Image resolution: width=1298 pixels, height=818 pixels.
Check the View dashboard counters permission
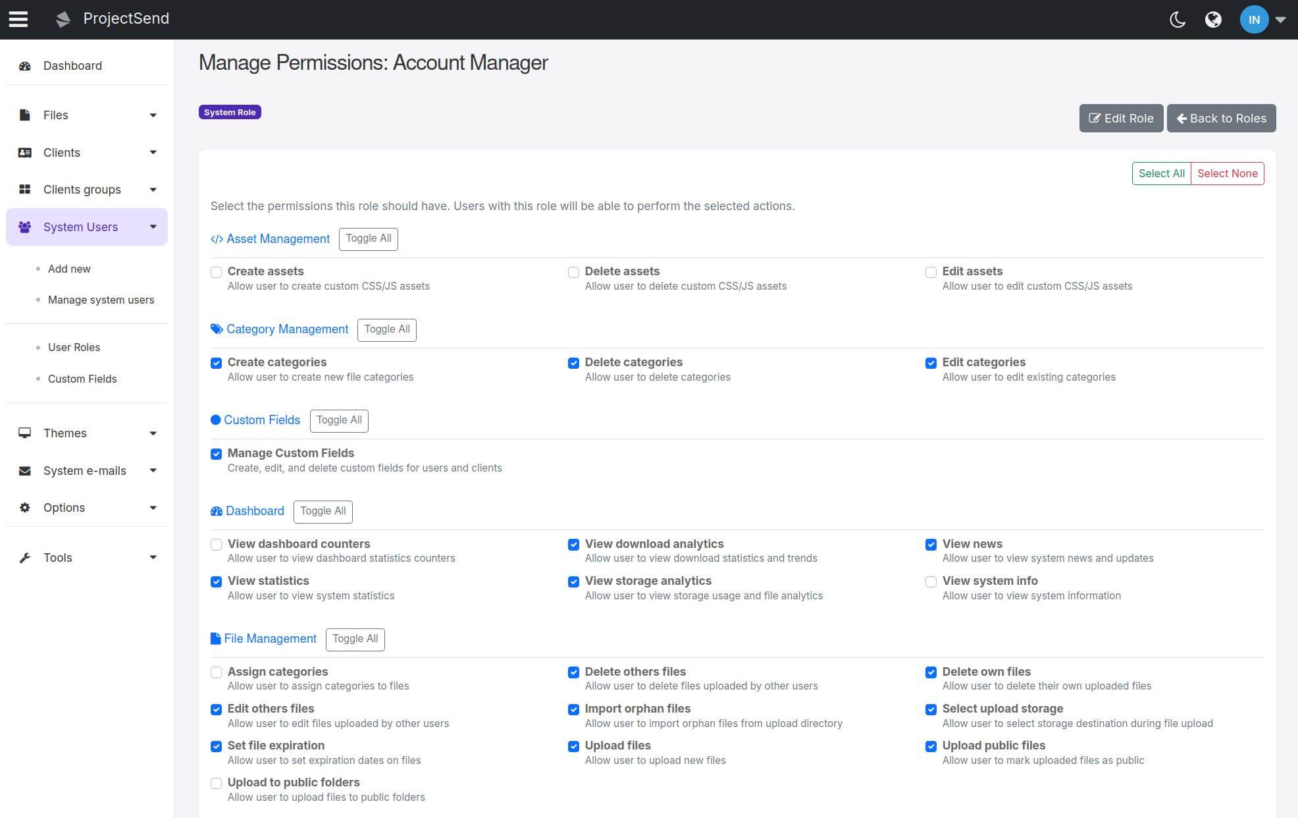point(216,545)
